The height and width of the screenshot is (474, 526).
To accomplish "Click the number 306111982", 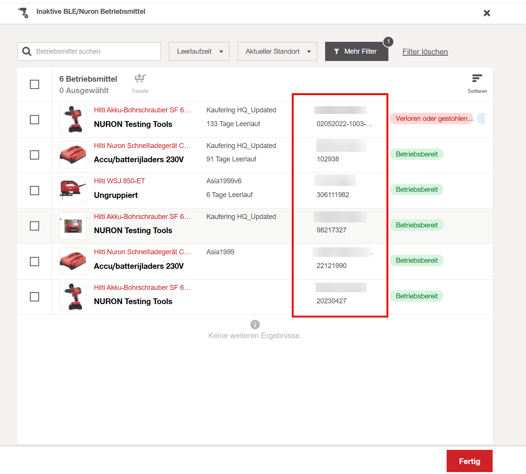I will click(333, 195).
